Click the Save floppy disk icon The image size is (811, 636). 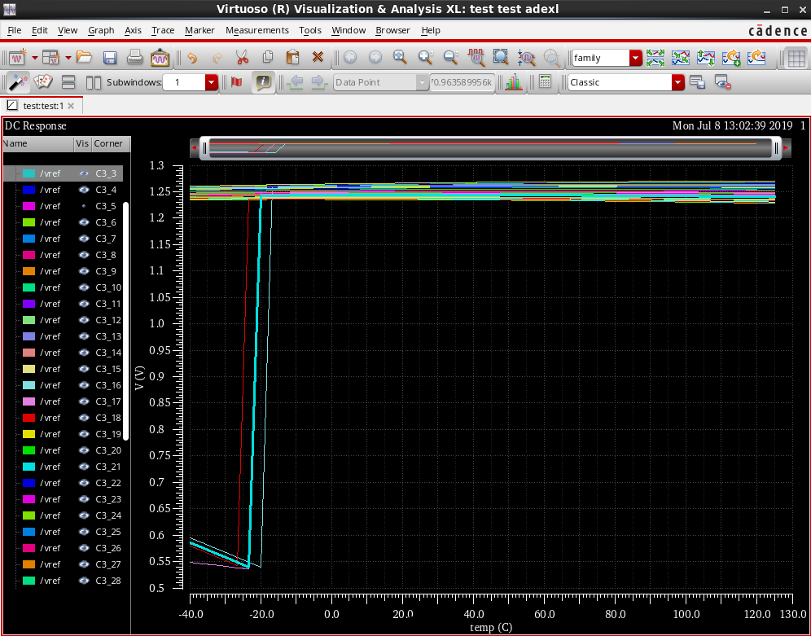coord(110,58)
